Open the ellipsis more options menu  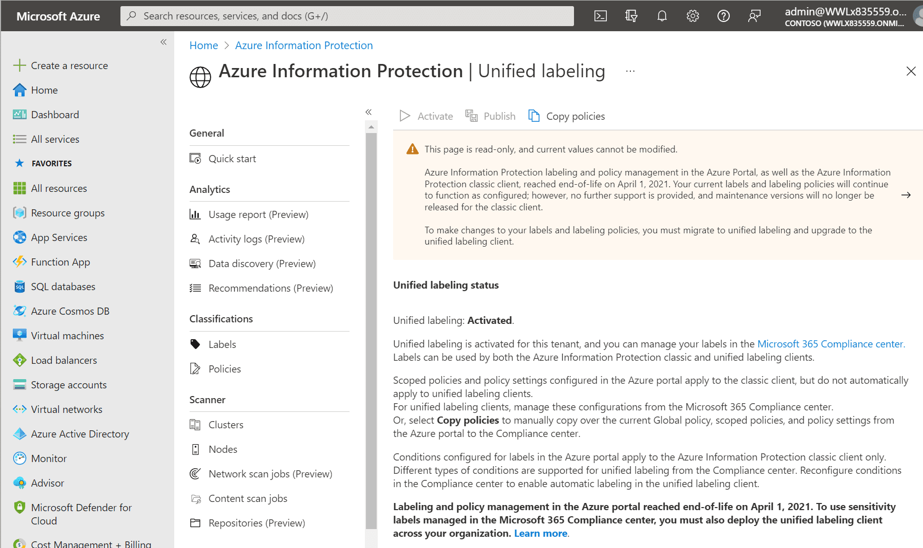click(630, 71)
